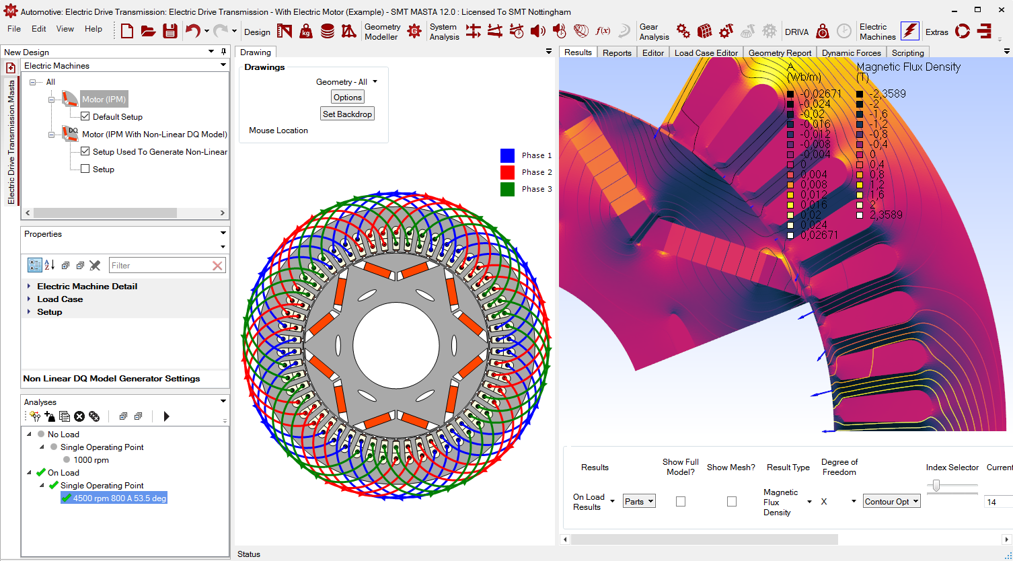The image size is (1013, 561).
Task: Delete all analyses with multi-X icon
Action: pos(94,416)
